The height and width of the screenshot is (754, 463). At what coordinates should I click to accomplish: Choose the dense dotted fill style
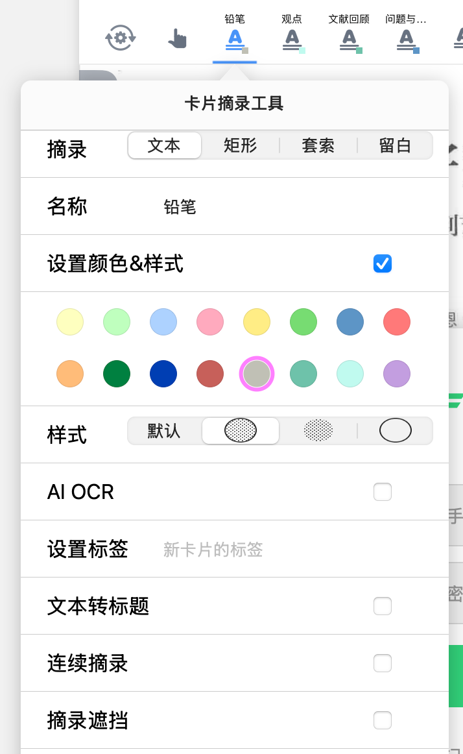[x=241, y=430]
